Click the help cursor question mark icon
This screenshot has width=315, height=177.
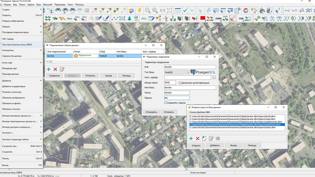(278, 10)
